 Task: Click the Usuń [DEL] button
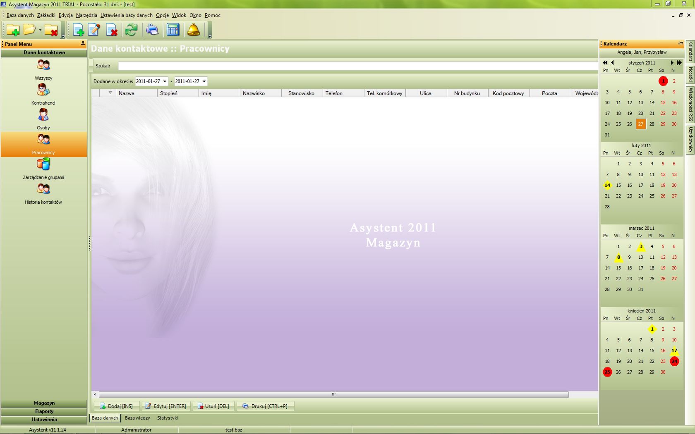[x=213, y=406]
